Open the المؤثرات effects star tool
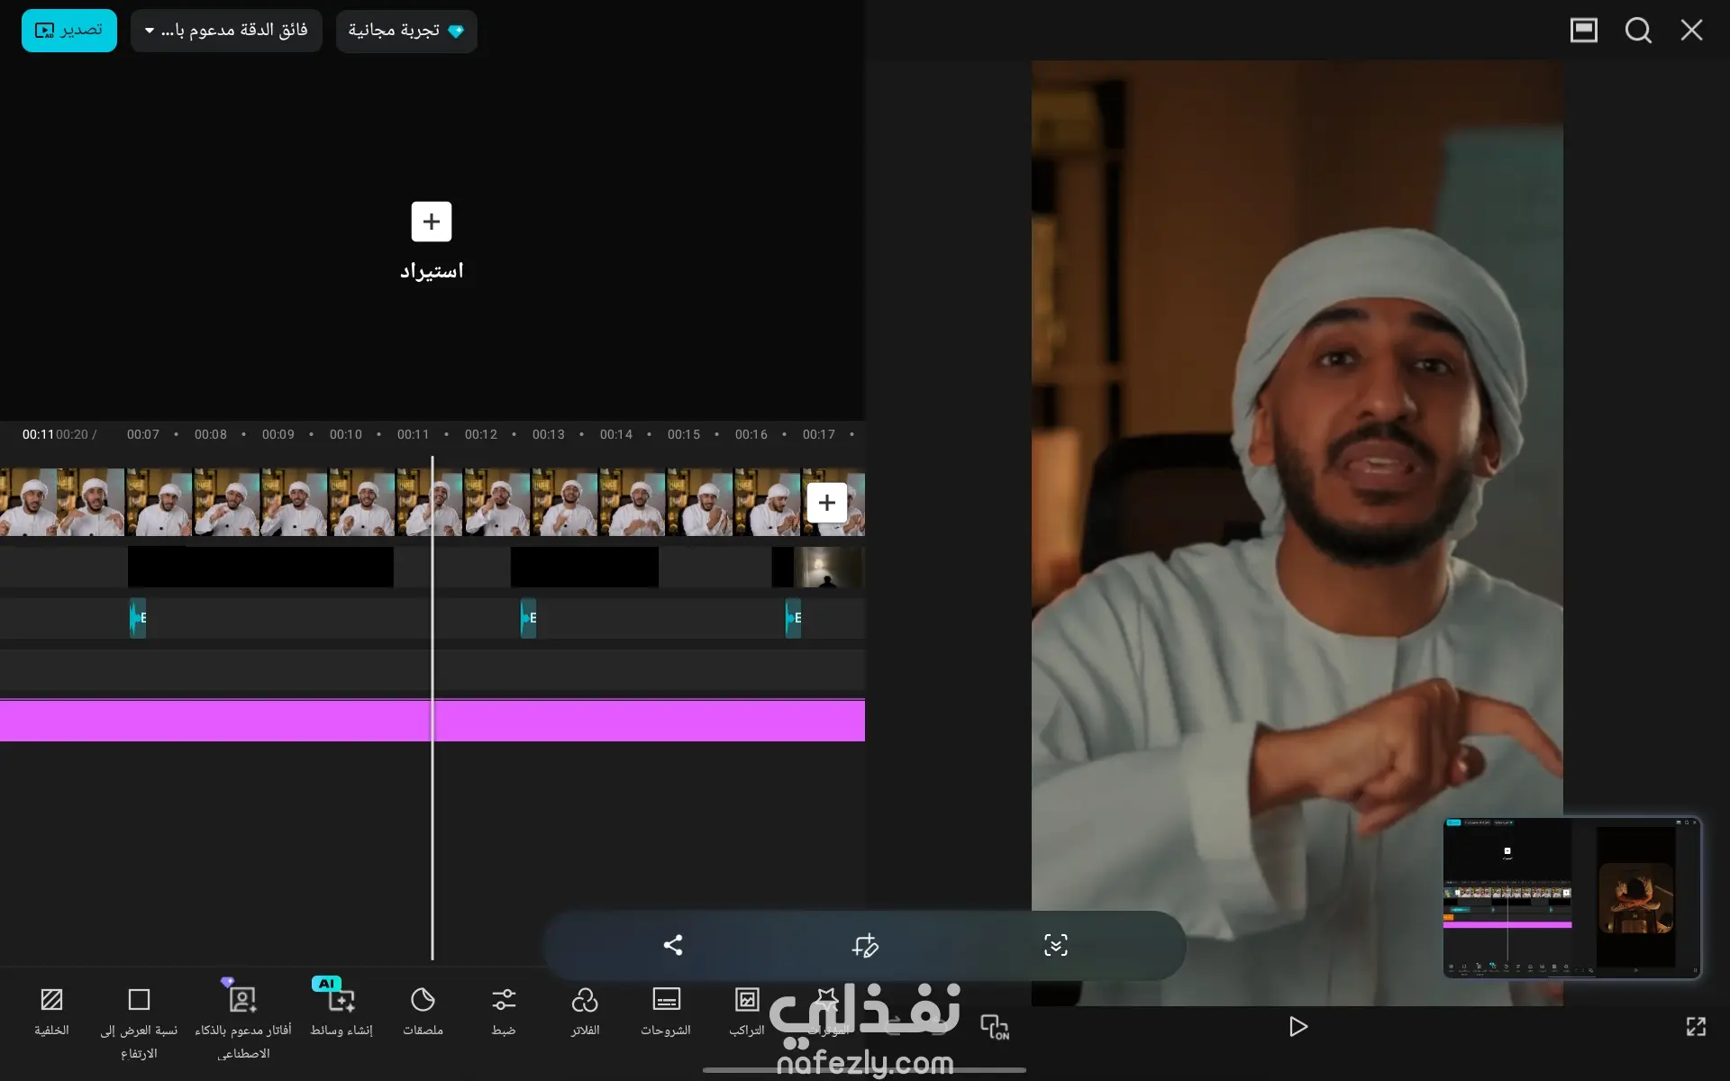1730x1081 pixels. click(x=827, y=1012)
